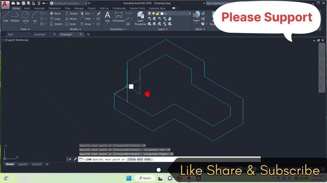Open the Insert ribbon tab
This screenshot has width=327, height=183.
point(27,8)
